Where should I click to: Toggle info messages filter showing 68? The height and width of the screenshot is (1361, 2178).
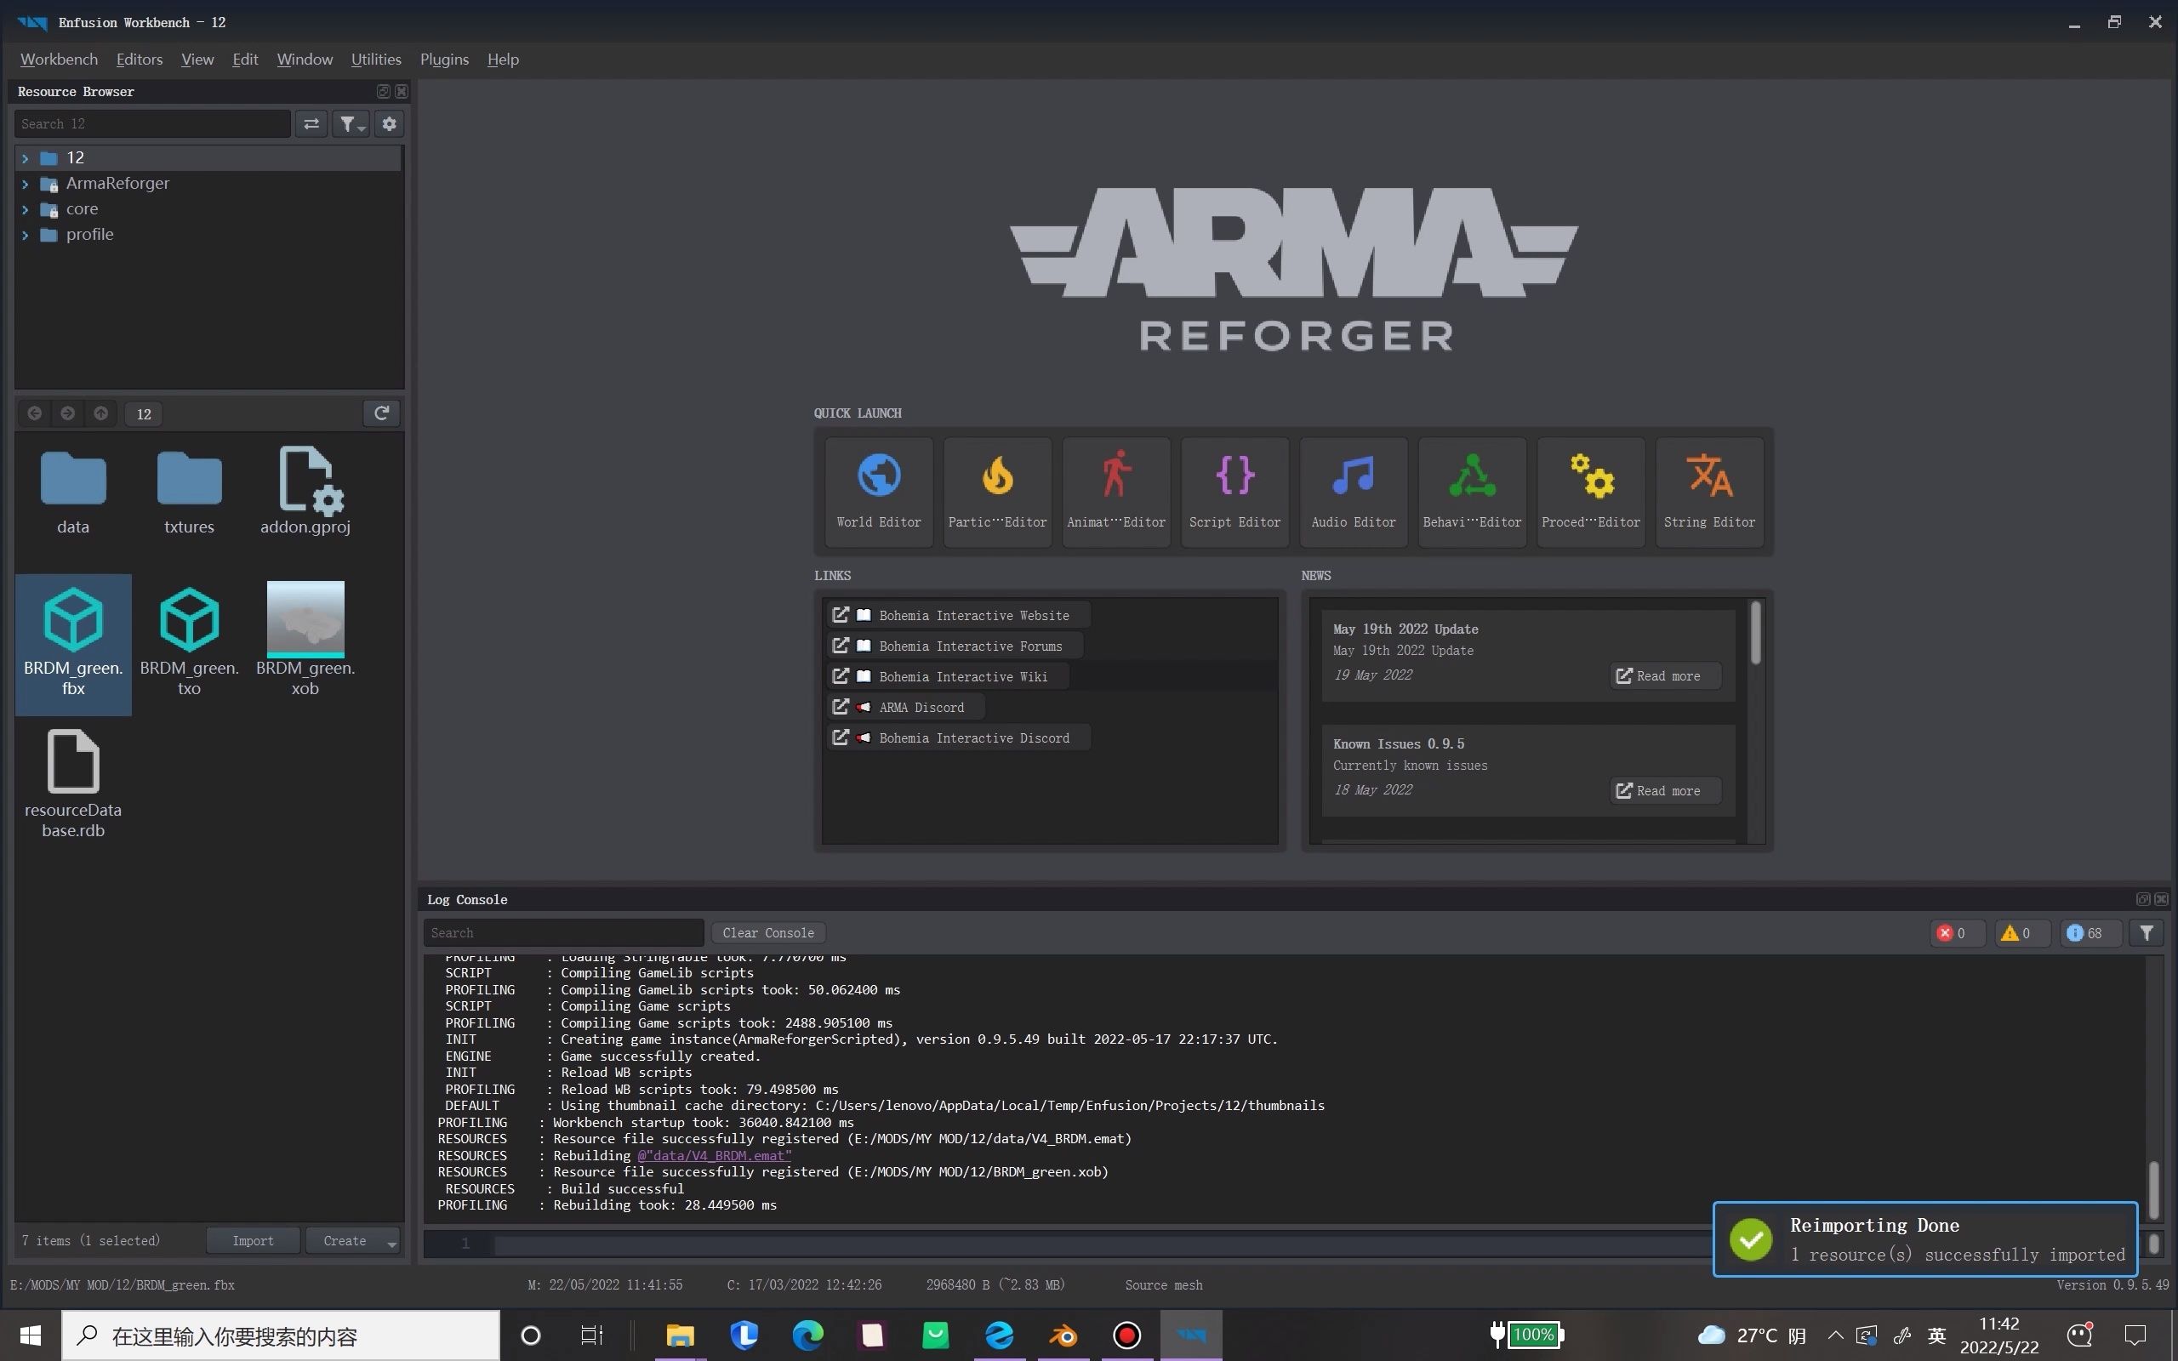click(2090, 932)
